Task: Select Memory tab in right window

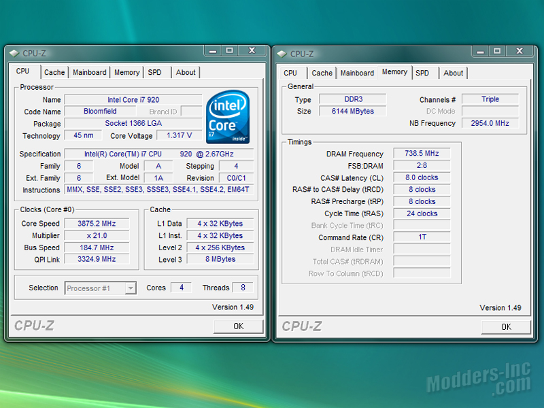Action: point(395,72)
